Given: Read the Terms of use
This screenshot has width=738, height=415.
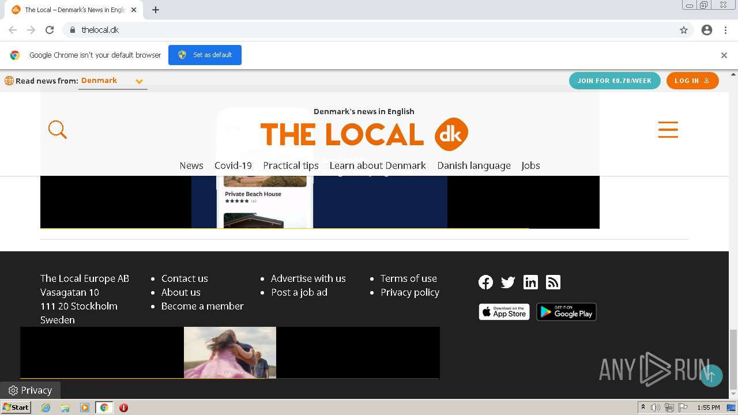Looking at the screenshot, I should pyautogui.click(x=409, y=278).
